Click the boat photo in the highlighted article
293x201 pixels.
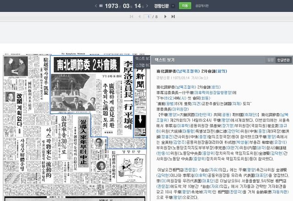point(73,92)
